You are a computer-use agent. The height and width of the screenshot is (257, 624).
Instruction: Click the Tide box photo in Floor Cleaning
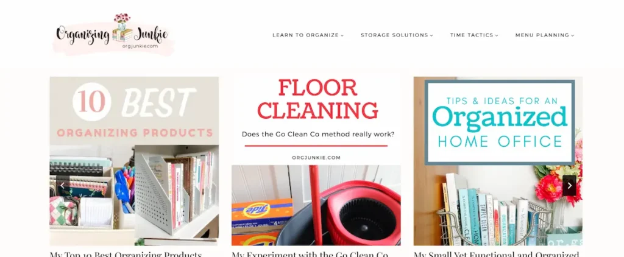(x=262, y=222)
